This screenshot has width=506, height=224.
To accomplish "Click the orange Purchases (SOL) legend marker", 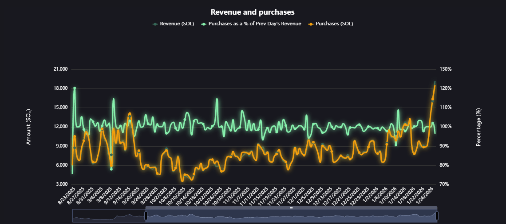I will pyautogui.click(x=310, y=24).
